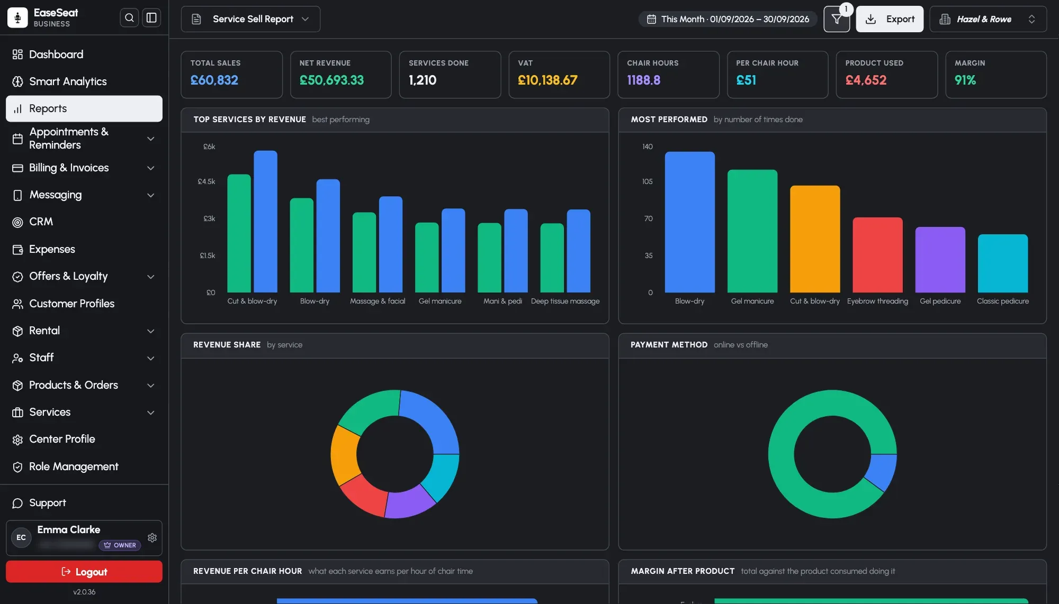Viewport: 1059px width, 604px height.
Task: Click the This Month date range selector
Action: tap(728, 19)
